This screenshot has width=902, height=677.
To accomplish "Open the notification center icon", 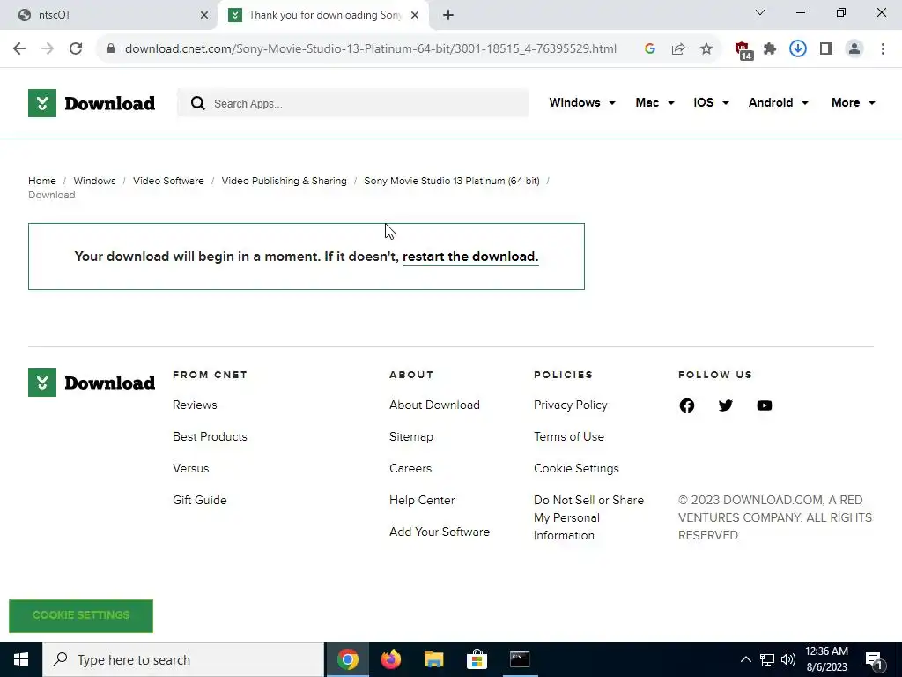I will [x=874, y=660].
